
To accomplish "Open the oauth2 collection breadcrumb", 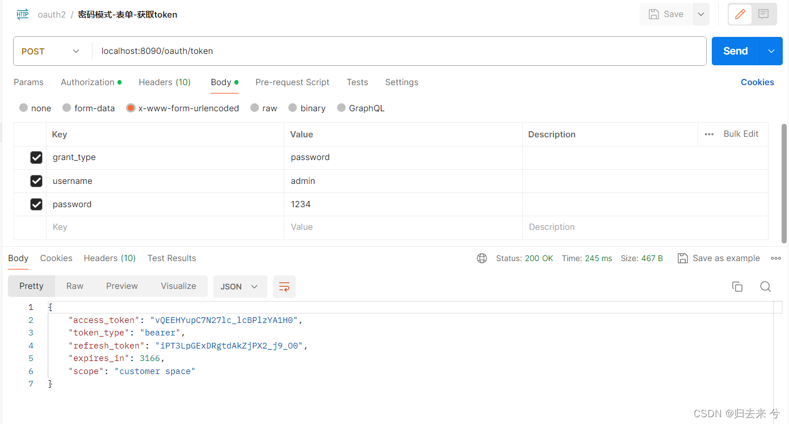I will (x=52, y=15).
